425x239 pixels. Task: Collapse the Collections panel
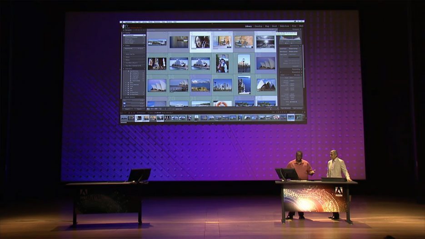tap(124, 69)
